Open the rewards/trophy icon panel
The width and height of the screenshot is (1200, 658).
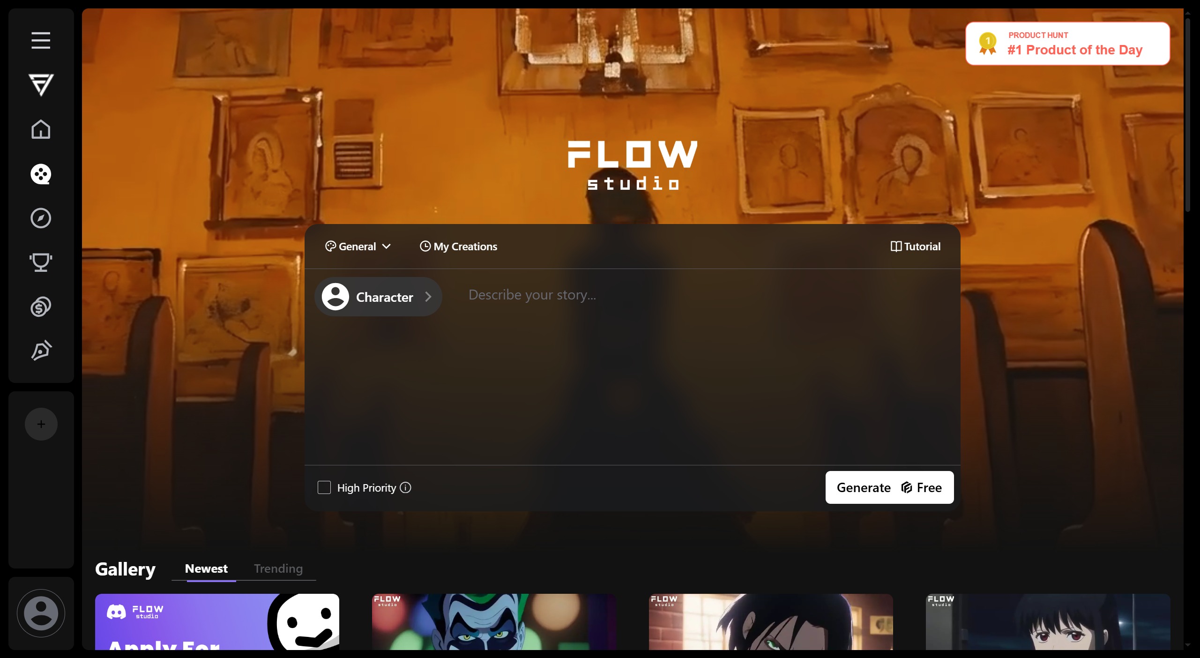(x=41, y=262)
